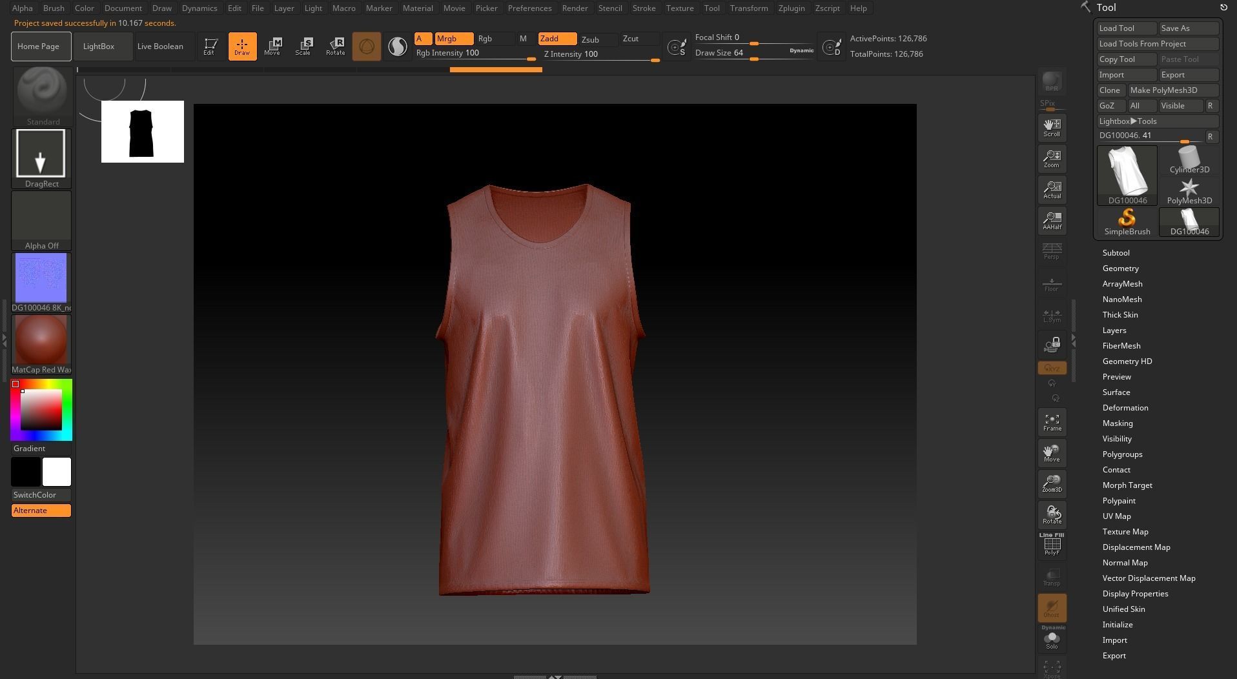The width and height of the screenshot is (1237, 679).
Task: Click the Rotate view navigation icon
Action: (x=1052, y=514)
